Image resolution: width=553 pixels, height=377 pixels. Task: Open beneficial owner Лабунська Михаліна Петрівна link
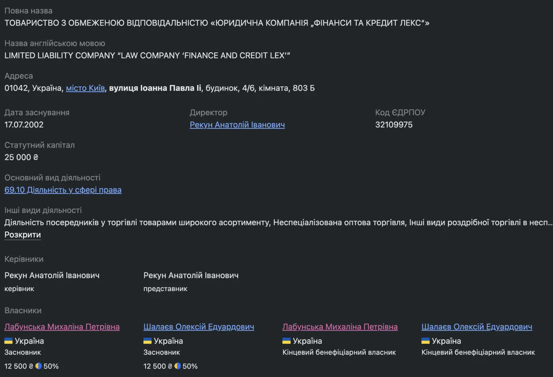340,327
